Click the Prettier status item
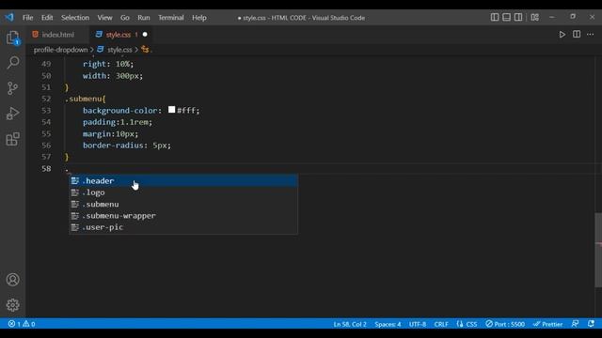Image resolution: width=602 pixels, height=338 pixels. [x=547, y=324]
